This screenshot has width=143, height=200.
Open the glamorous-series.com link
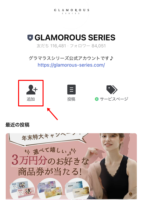click(71, 65)
